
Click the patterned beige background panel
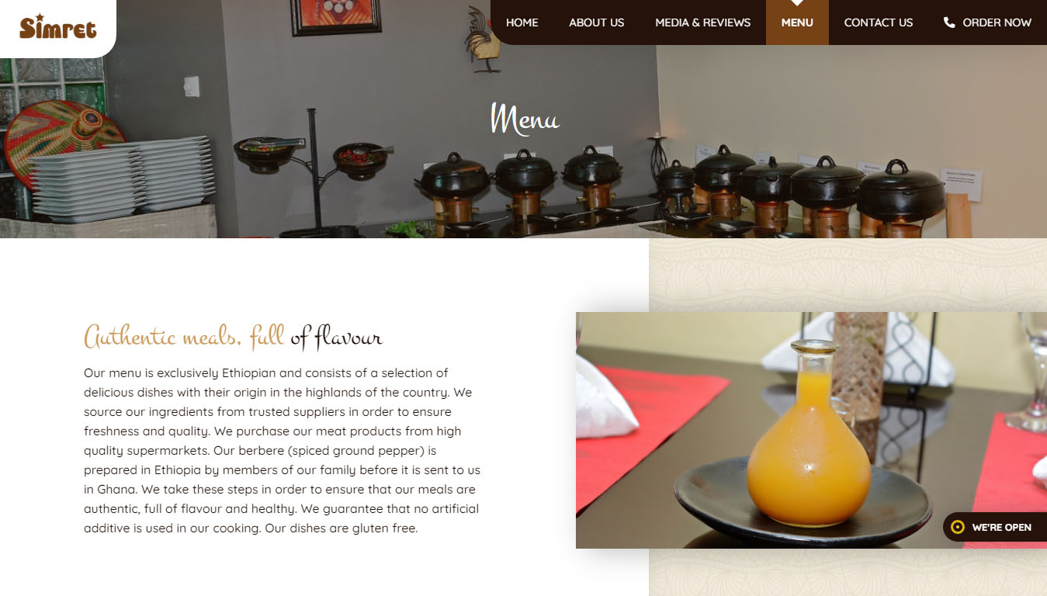848,275
